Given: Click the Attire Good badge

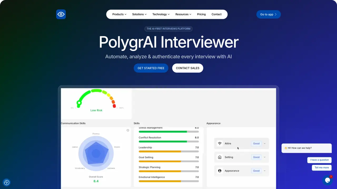Looking at the screenshot, I should [256, 144].
